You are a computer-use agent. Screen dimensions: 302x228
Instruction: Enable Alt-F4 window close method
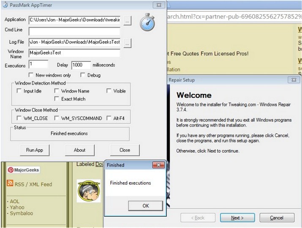(109, 118)
